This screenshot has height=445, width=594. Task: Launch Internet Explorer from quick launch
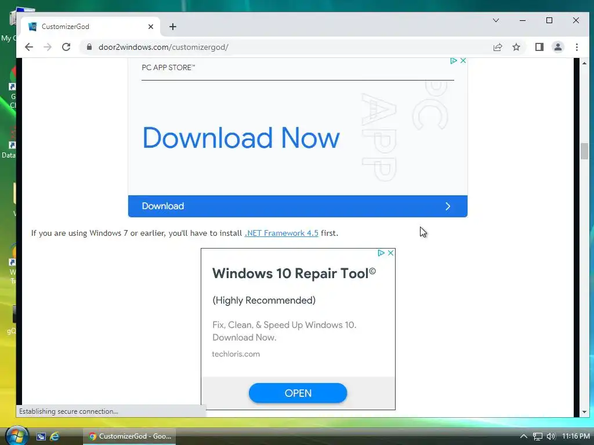coord(55,436)
